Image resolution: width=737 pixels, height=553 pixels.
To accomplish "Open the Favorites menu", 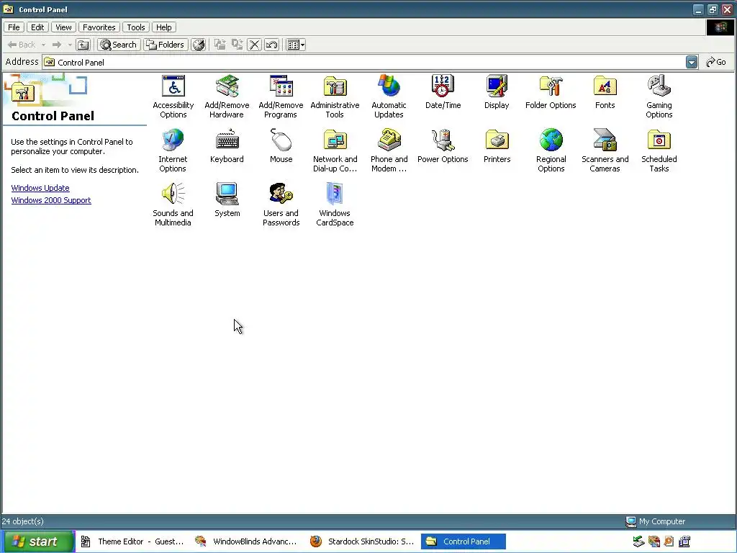I will pyautogui.click(x=99, y=27).
